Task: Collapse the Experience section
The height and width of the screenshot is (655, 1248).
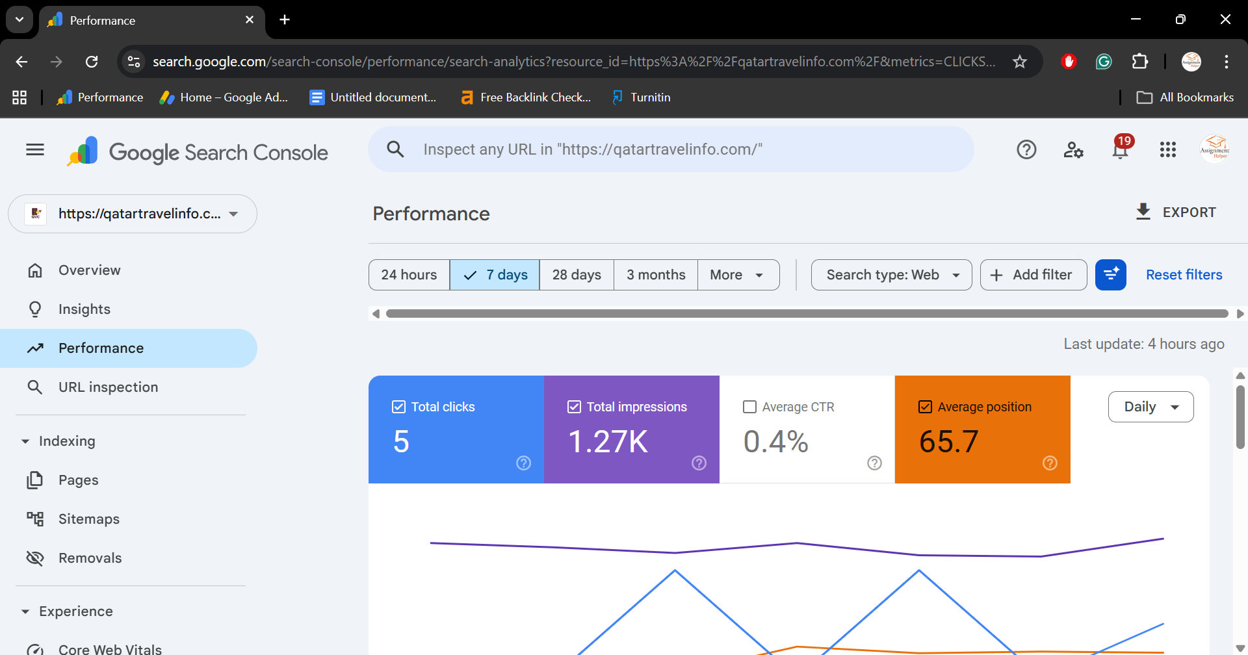Action: (68, 611)
